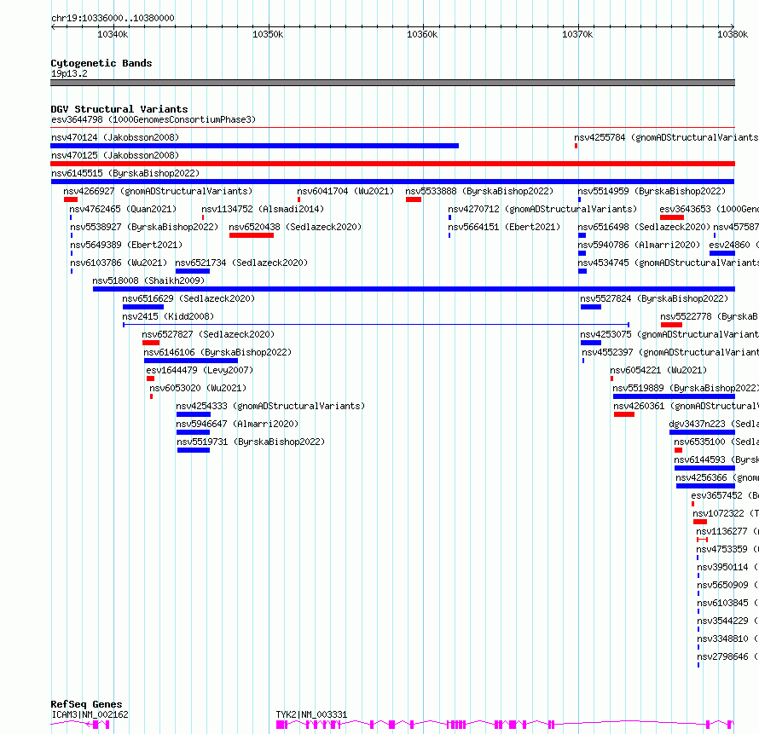Select the nsv518008 (Shaikh2009) blue bar
Screen dimensions: 759x734
[x=414, y=289]
